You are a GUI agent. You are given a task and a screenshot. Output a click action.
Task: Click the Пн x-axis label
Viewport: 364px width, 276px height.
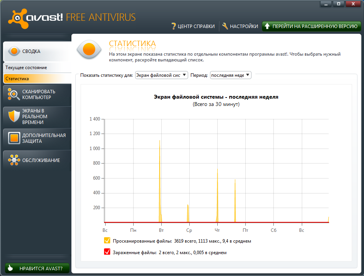[x=133, y=230]
